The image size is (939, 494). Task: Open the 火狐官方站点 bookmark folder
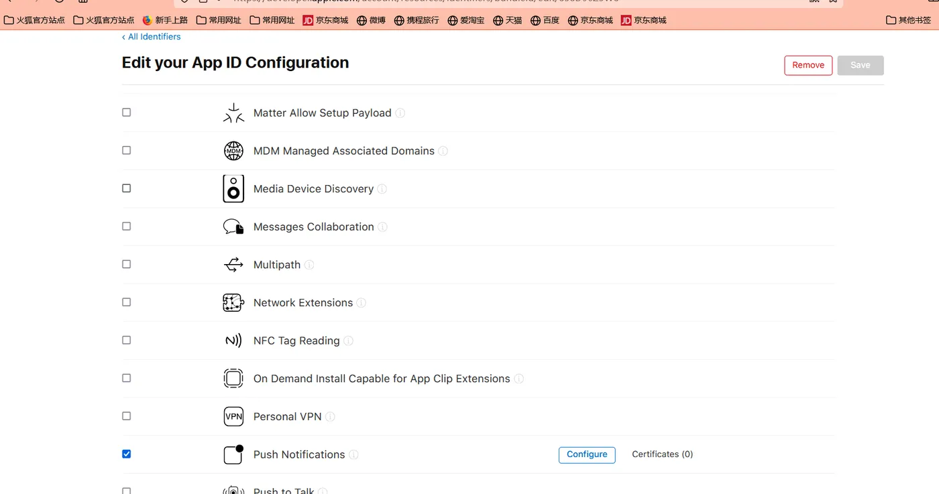(x=35, y=20)
